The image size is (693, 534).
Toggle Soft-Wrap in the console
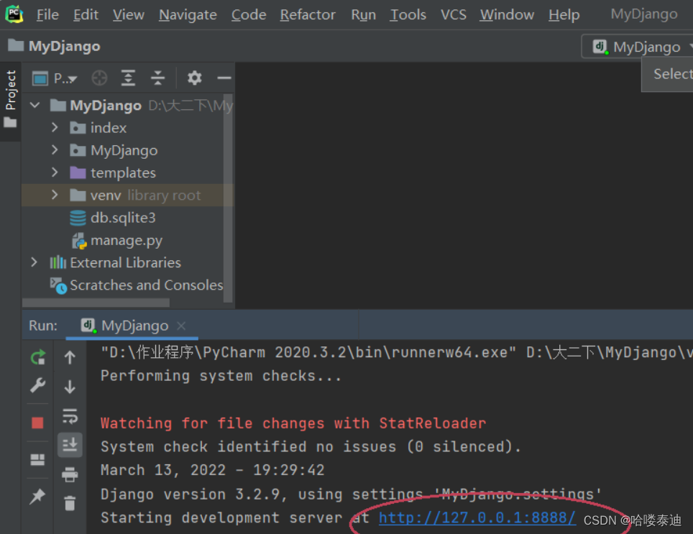coord(70,415)
